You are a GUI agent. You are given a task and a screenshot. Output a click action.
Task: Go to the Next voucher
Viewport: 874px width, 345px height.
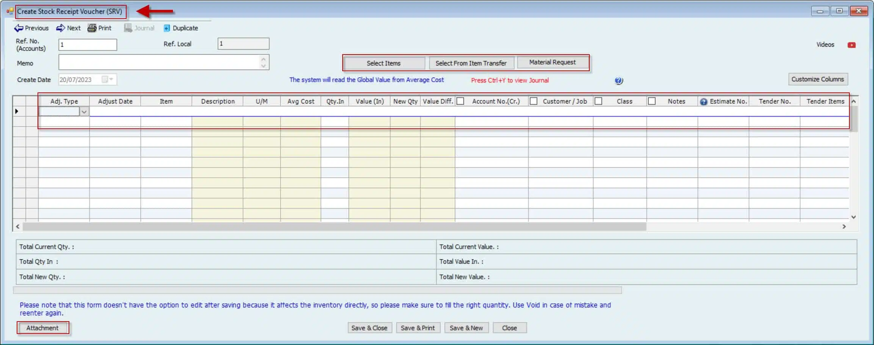pyautogui.click(x=69, y=28)
